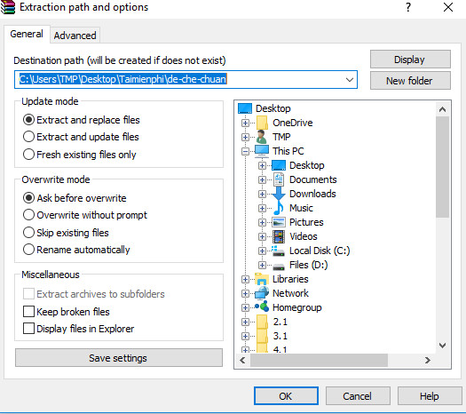The width and height of the screenshot is (466, 414).
Task: Select the This PC computer icon
Action: pos(262,151)
